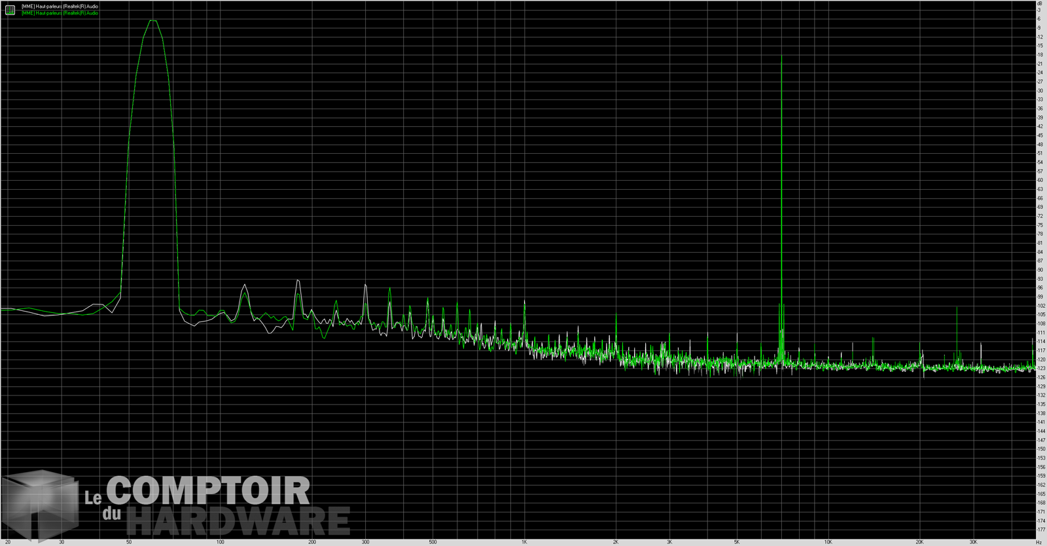Click the 20K mark on the frequency axis
Viewport: 1047px width, 546px height.
tap(919, 542)
